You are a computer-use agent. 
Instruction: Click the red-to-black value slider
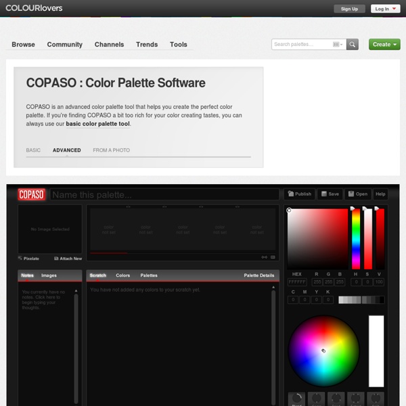pos(380,240)
